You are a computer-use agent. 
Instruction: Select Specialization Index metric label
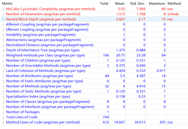point(38,96)
